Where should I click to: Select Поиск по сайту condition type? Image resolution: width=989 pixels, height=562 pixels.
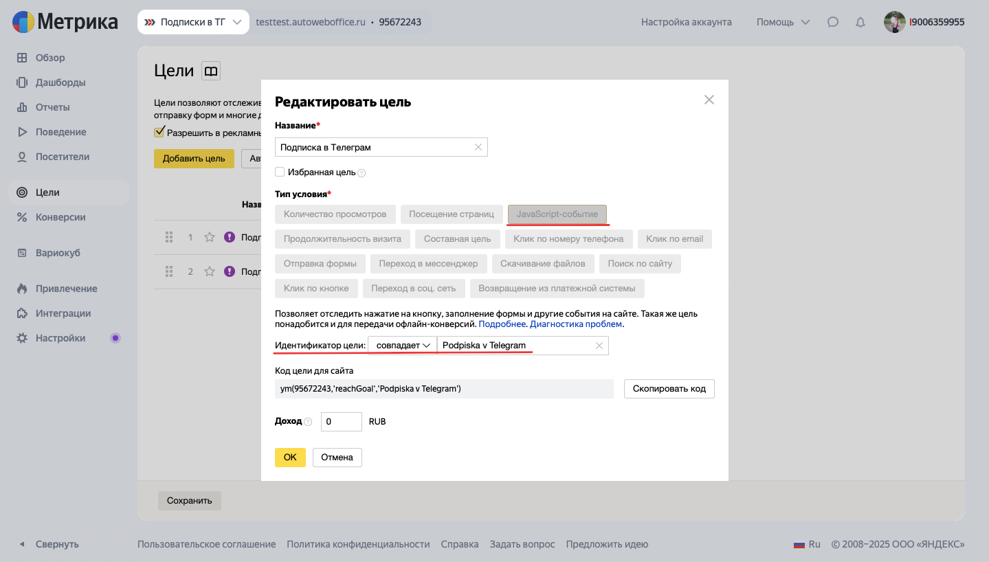tap(640, 264)
